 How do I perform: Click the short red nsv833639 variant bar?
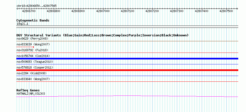click(25, 47)
